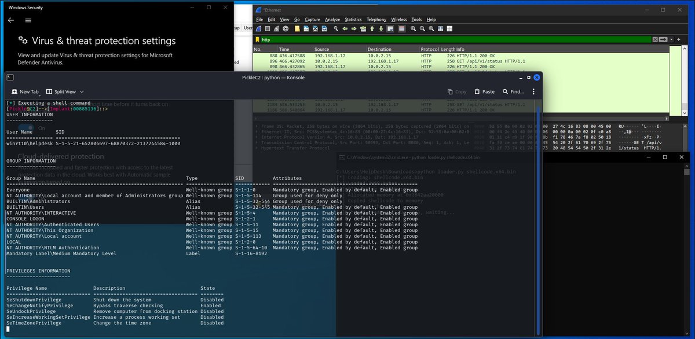Open the Wireshark Capture menu

pyautogui.click(x=312, y=19)
